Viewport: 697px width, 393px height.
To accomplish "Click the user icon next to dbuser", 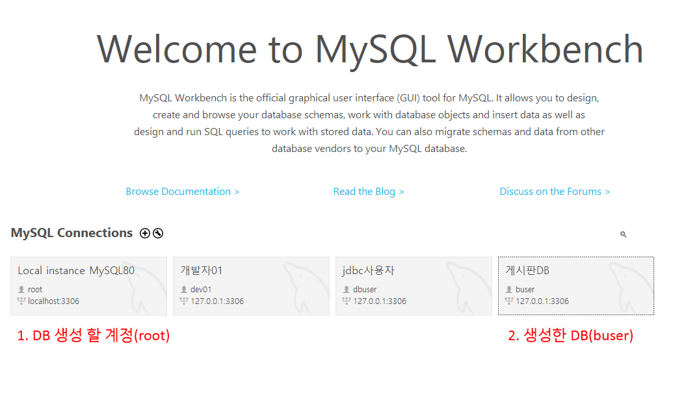I will 347,289.
